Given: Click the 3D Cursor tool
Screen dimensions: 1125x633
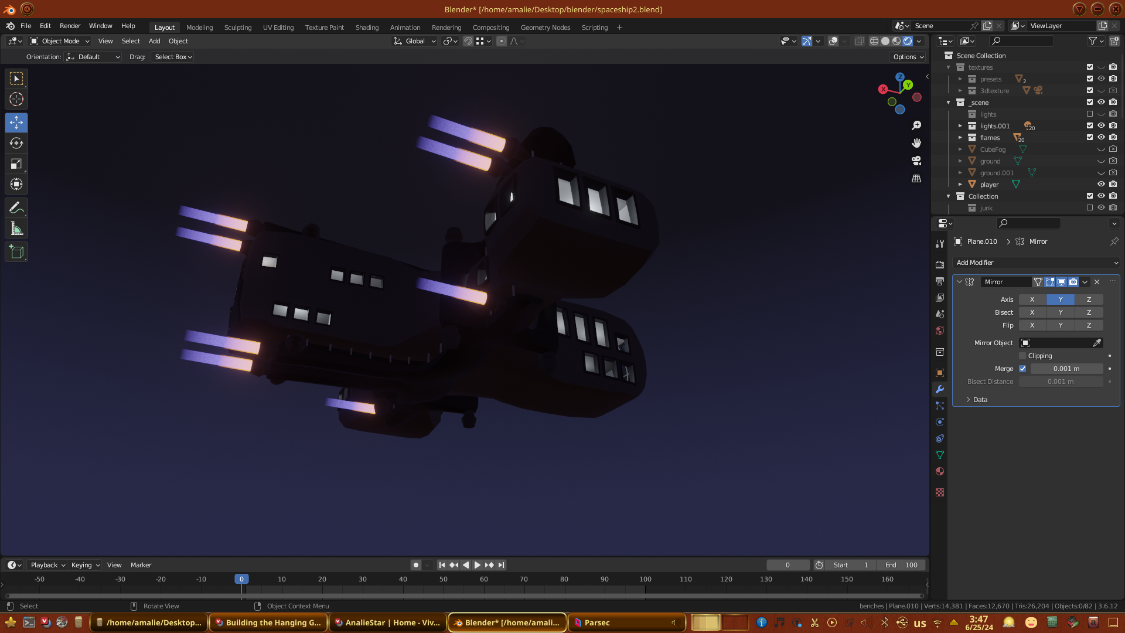Looking at the screenshot, I should [16, 99].
